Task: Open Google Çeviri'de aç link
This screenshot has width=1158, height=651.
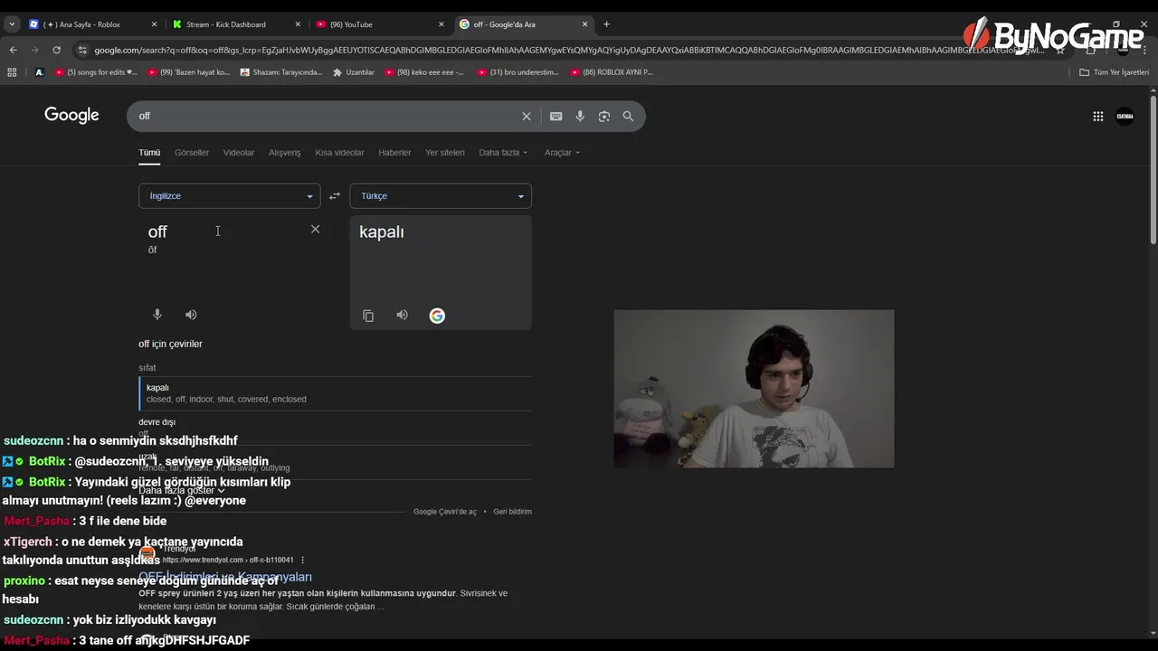Action: [444, 512]
